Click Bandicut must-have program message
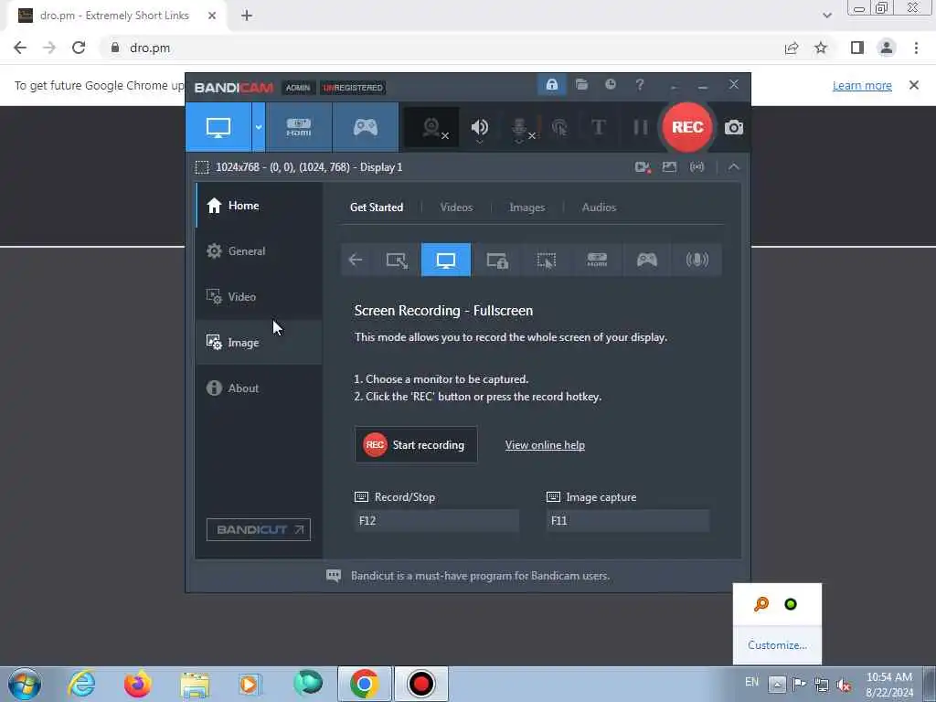Image resolution: width=936 pixels, height=702 pixels. pos(481,576)
